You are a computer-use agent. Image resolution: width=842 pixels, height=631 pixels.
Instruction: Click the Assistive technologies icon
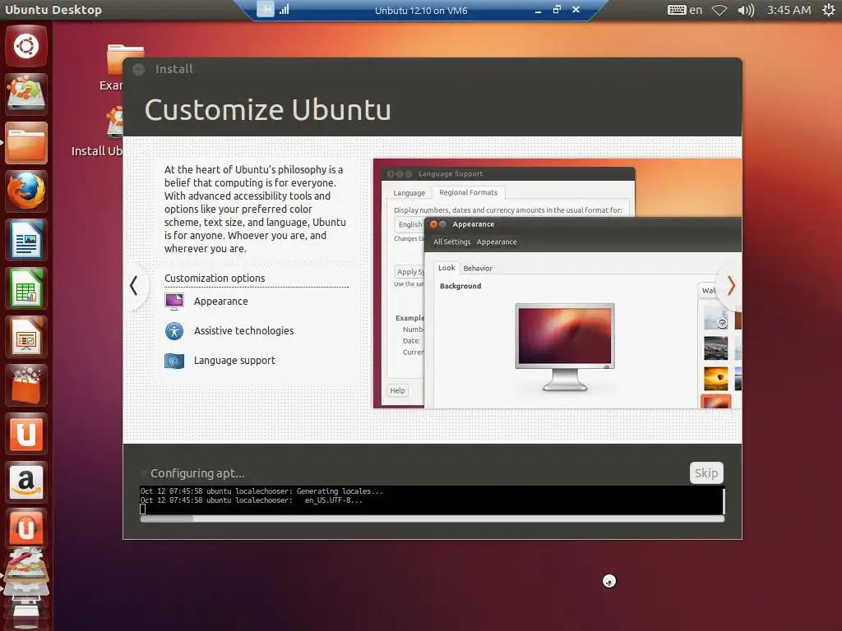pos(174,331)
